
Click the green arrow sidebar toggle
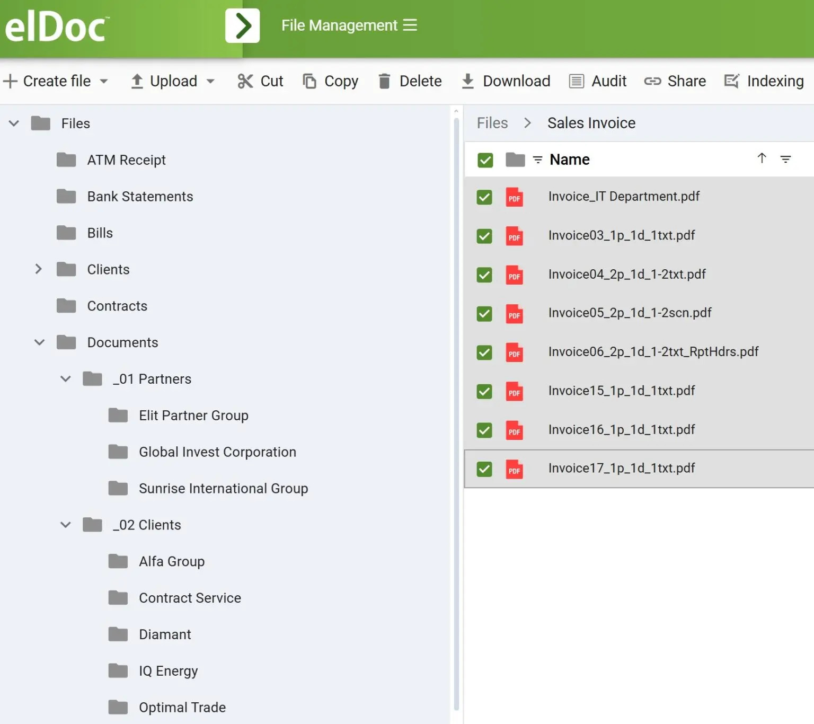tap(242, 25)
